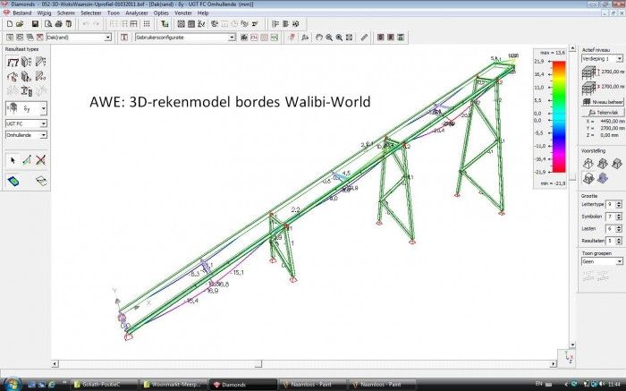
Task: Click the Zoom out magnifier icon
Action: [x=329, y=38]
